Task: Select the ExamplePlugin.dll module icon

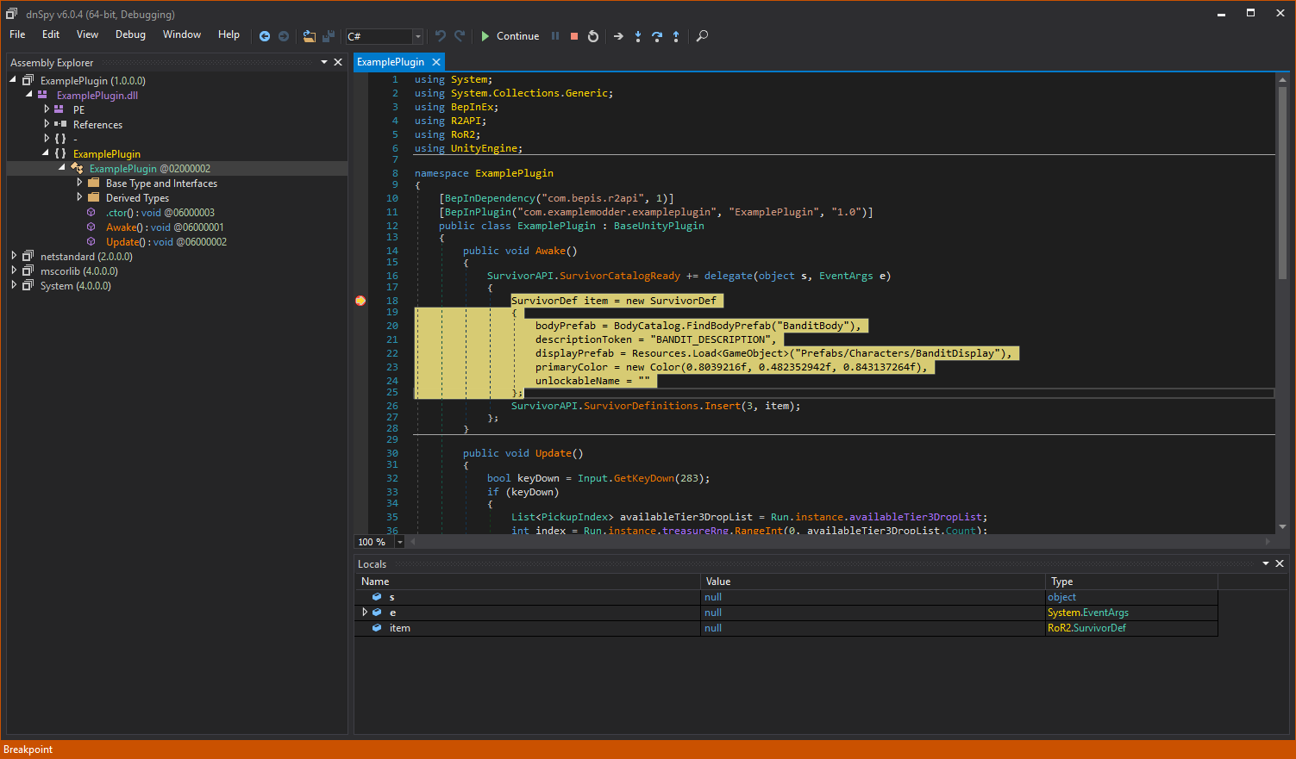Action: coord(42,95)
